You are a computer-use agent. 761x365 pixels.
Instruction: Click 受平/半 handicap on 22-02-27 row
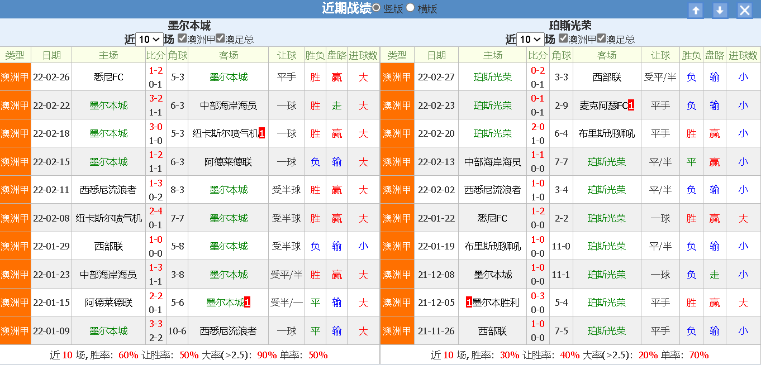click(660, 77)
